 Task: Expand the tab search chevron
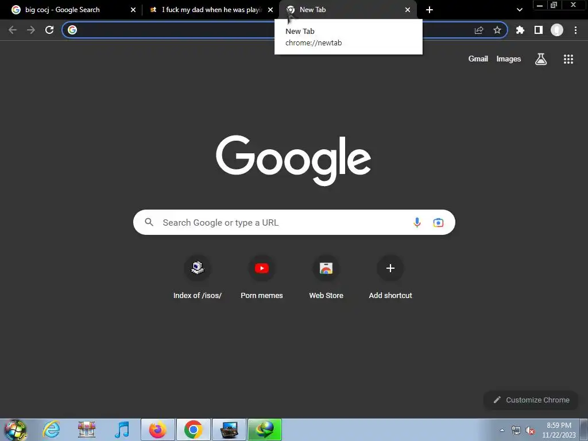point(519,10)
